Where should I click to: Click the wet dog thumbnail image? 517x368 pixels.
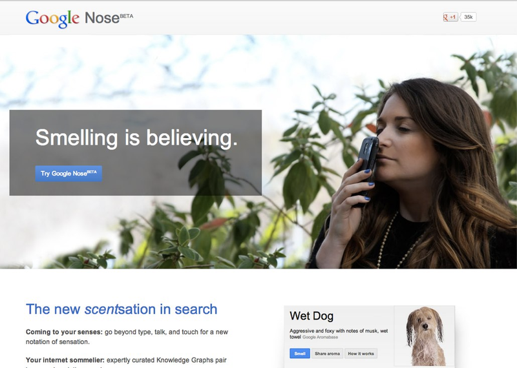[x=425, y=336]
